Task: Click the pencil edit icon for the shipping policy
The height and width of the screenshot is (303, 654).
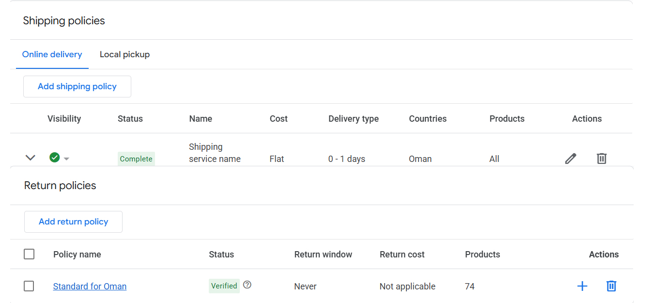Action: click(571, 159)
